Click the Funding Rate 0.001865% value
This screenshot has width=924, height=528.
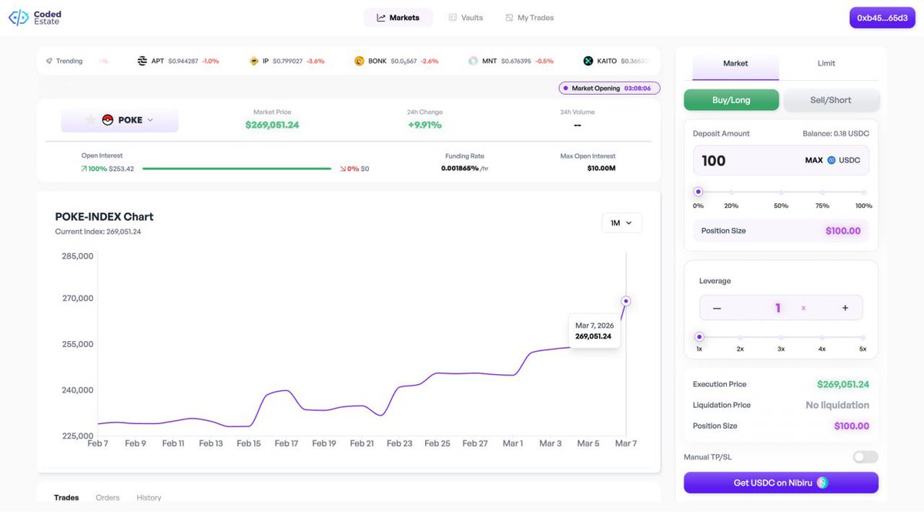point(460,168)
